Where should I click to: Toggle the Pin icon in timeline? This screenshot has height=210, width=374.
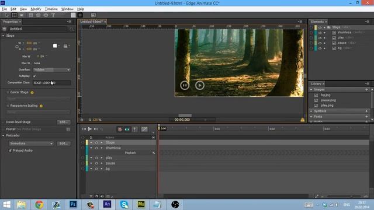[x=134, y=129]
